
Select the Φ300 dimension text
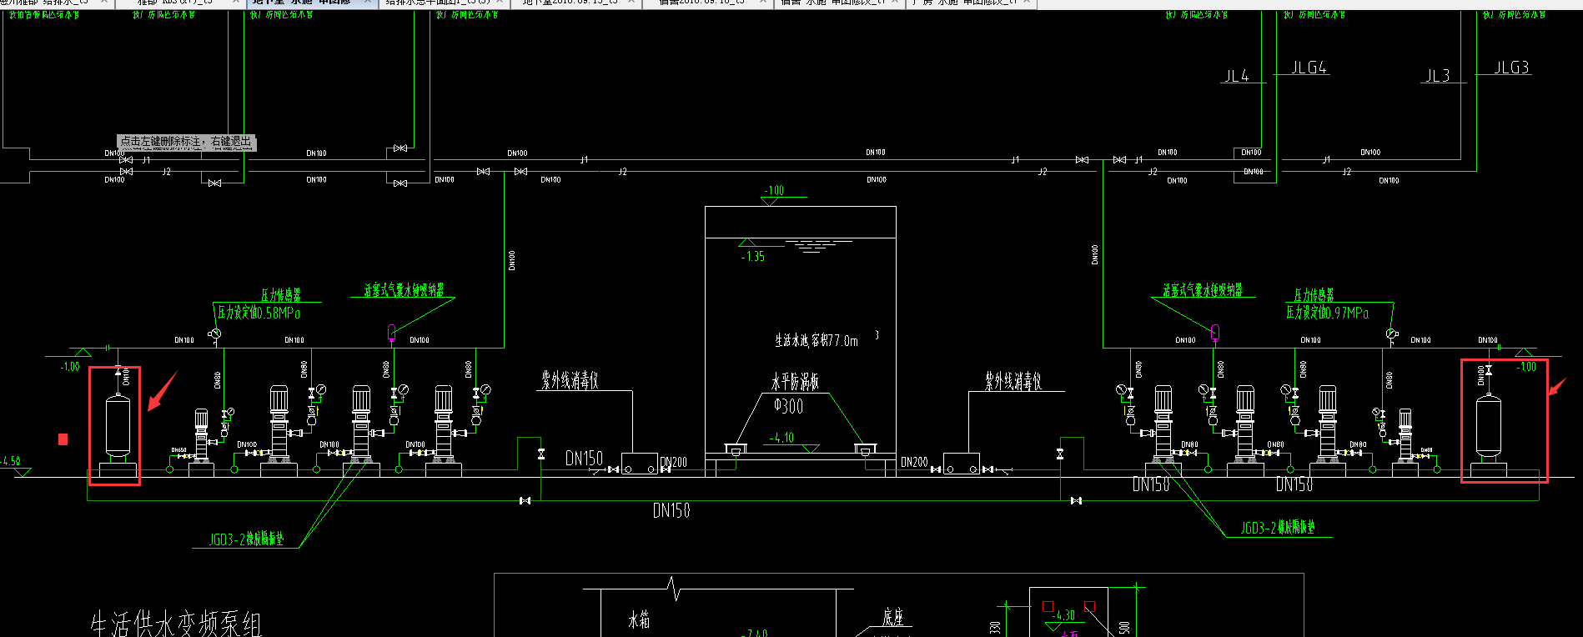(788, 406)
